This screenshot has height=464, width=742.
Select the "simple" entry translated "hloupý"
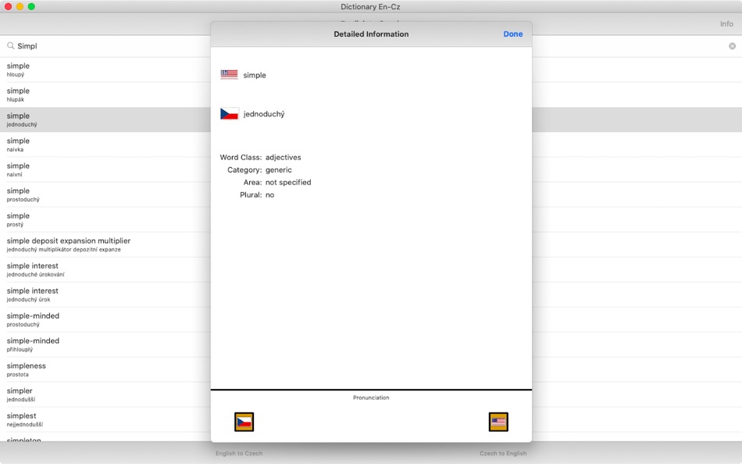point(102,70)
